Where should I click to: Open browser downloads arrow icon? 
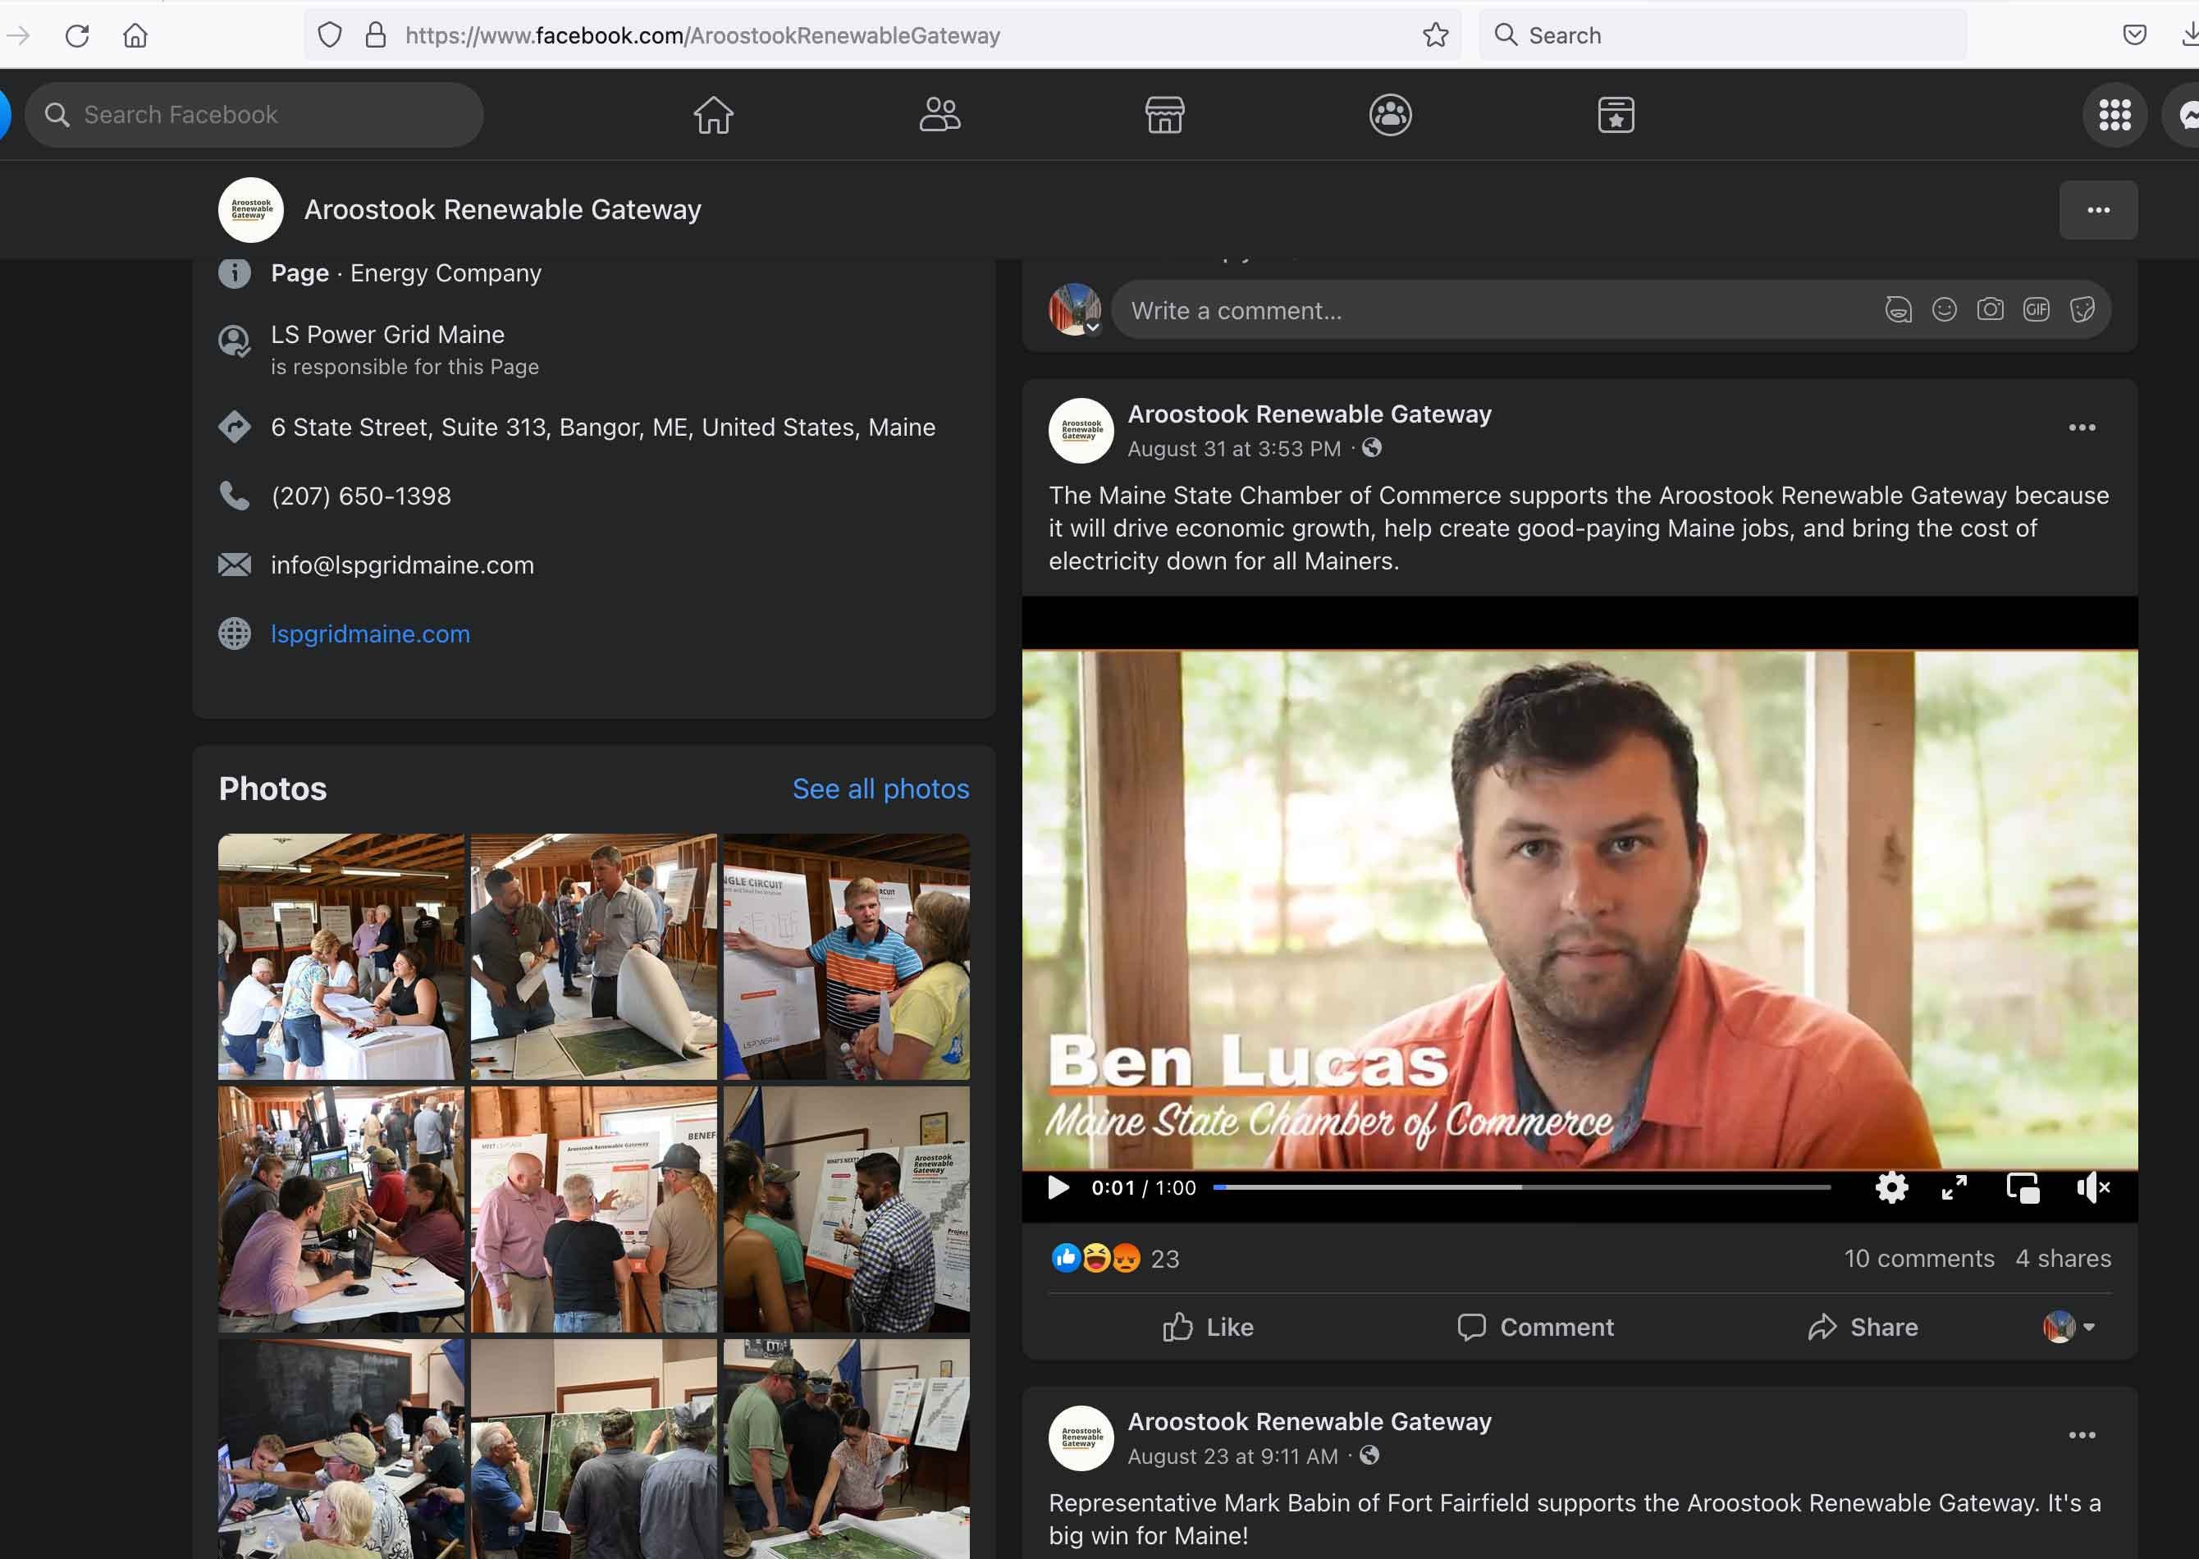click(2189, 35)
